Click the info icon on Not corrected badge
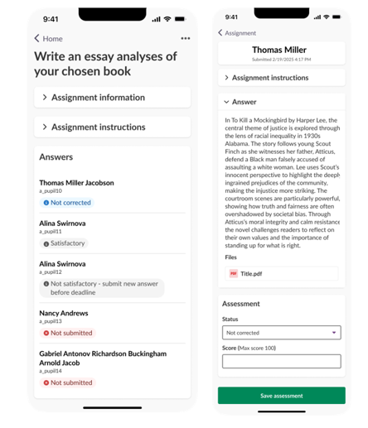The width and height of the screenshot is (368, 428). pyautogui.click(x=46, y=203)
